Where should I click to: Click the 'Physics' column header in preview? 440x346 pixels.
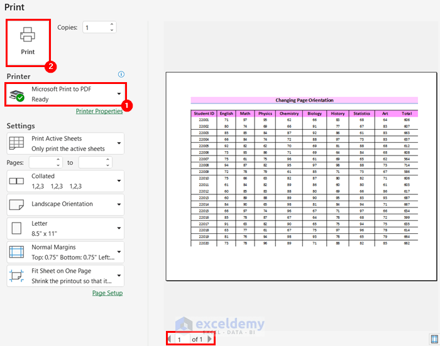(265, 113)
